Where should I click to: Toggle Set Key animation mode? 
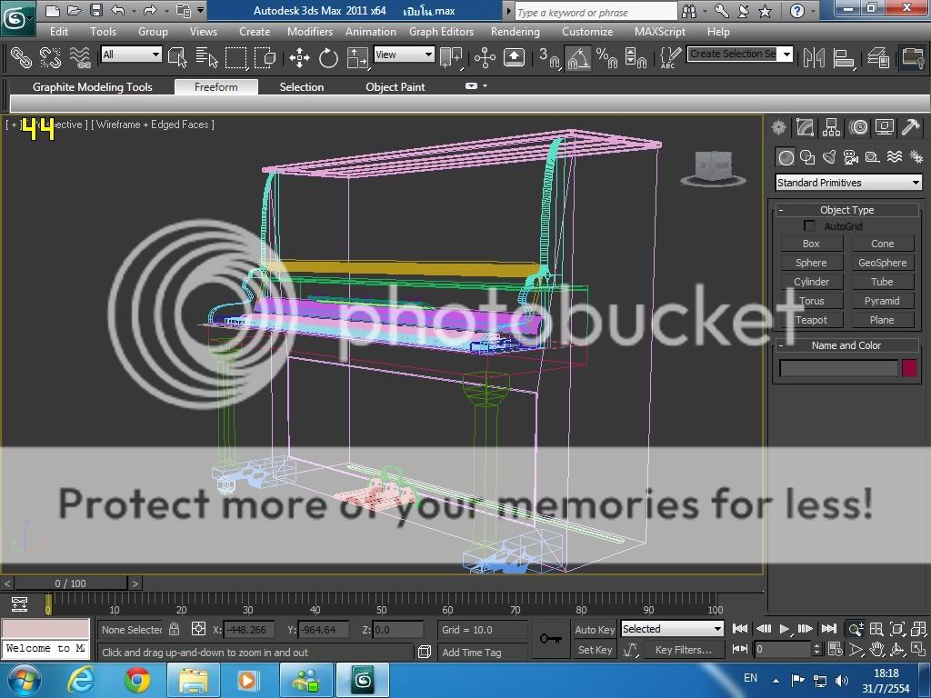(595, 650)
